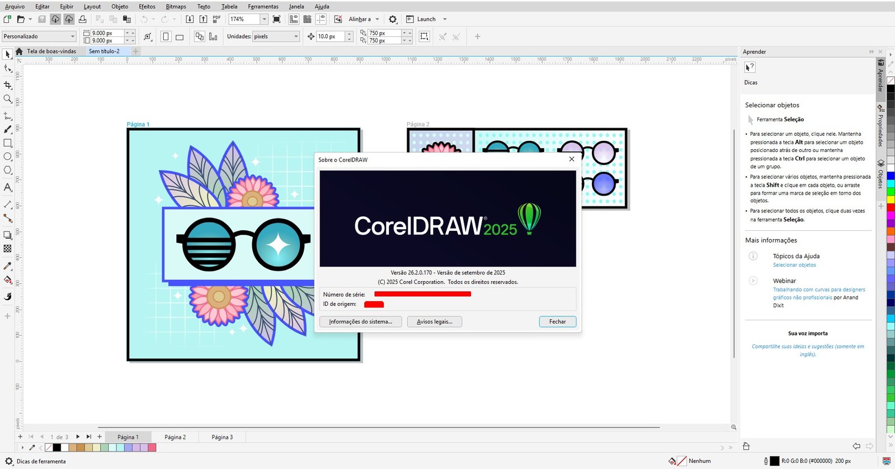The height and width of the screenshot is (469, 895).
Task: Expand the Launch dropdown arrow
Action: [x=445, y=19]
